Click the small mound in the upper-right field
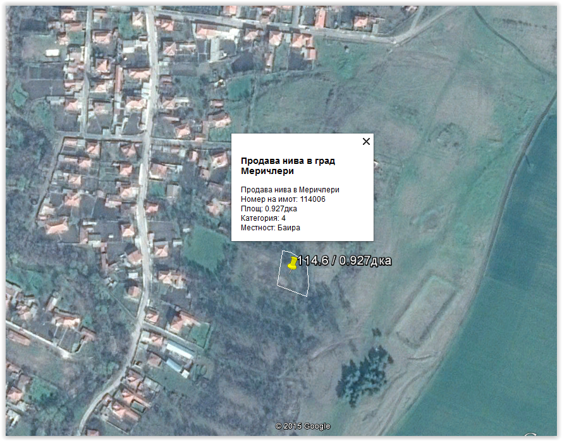 coord(450,134)
